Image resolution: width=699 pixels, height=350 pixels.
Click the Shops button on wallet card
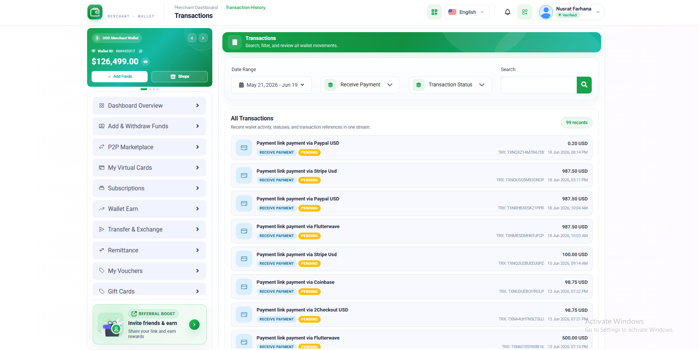pyautogui.click(x=179, y=77)
